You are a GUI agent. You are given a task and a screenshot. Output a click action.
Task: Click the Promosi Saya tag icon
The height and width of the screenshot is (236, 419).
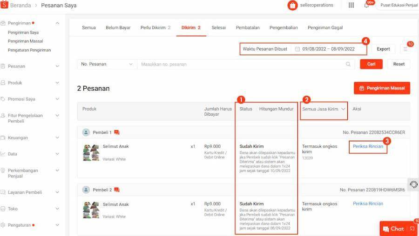(3, 99)
